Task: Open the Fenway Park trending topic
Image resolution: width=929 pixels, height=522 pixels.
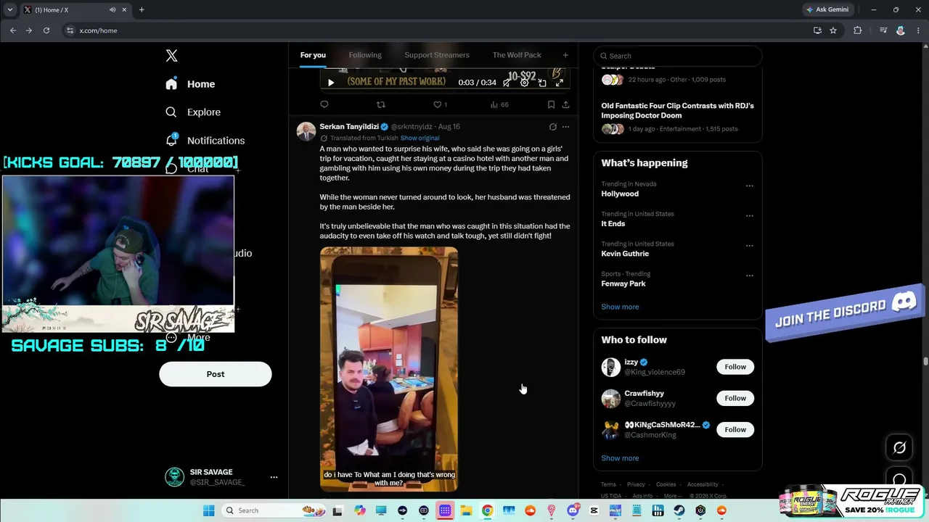Action: tap(623, 283)
